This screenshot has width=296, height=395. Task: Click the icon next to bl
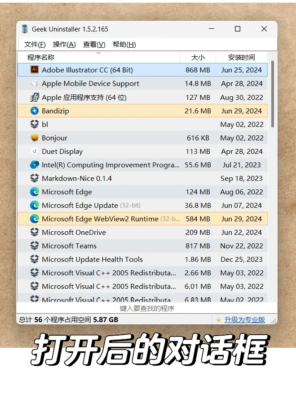point(35,124)
